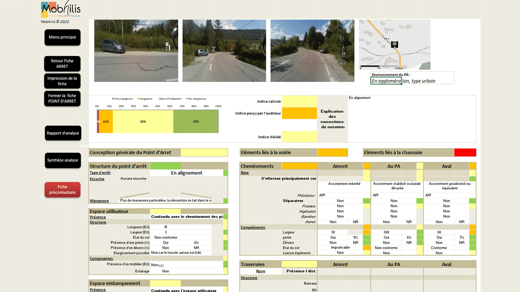
Task: Click the Mobhilis logo
Action: point(61,10)
